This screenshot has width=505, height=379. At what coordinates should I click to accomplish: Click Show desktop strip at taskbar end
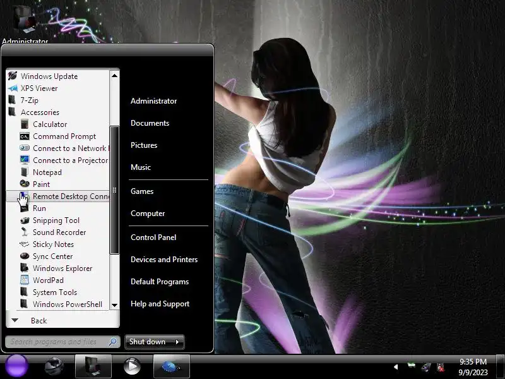(500, 366)
